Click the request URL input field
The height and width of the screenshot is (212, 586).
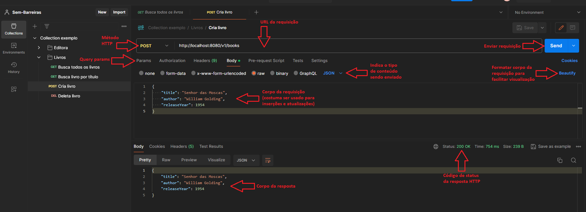(313, 46)
